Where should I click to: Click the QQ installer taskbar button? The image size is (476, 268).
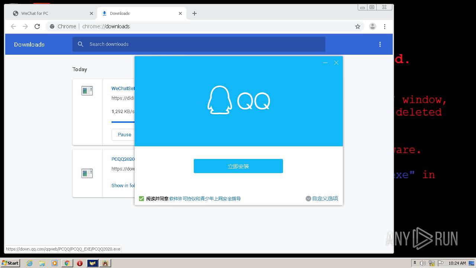(x=105, y=263)
